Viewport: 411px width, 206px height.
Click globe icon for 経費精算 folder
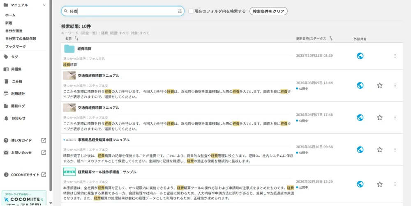(360, 56)
